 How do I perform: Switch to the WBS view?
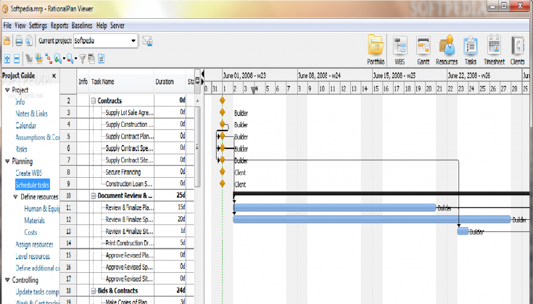point(399,47)
